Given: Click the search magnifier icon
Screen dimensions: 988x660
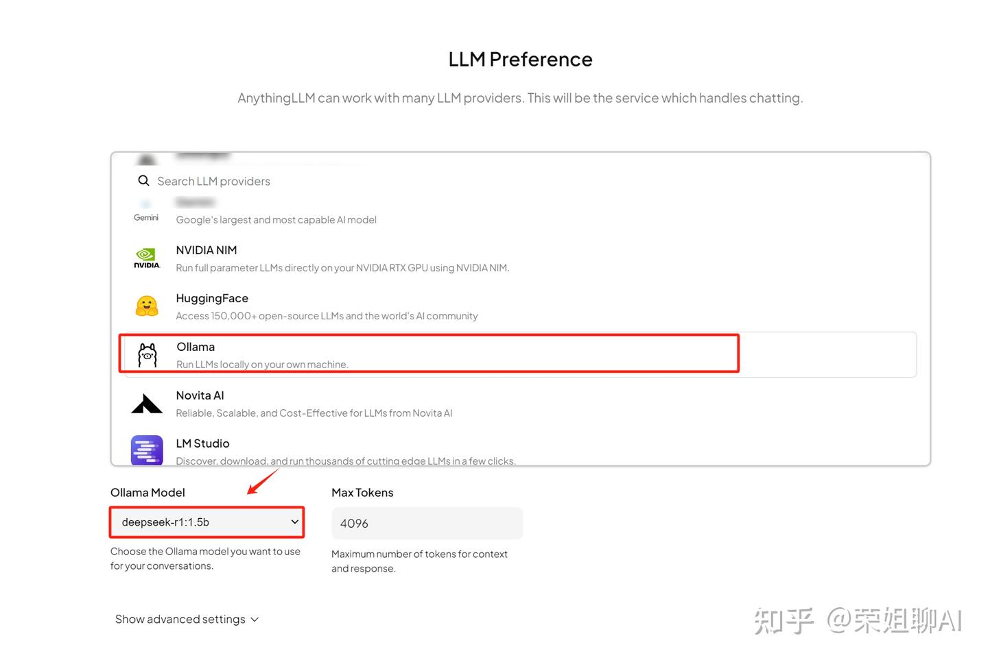Looking at the screenshot, I should [x=143, y=181].
